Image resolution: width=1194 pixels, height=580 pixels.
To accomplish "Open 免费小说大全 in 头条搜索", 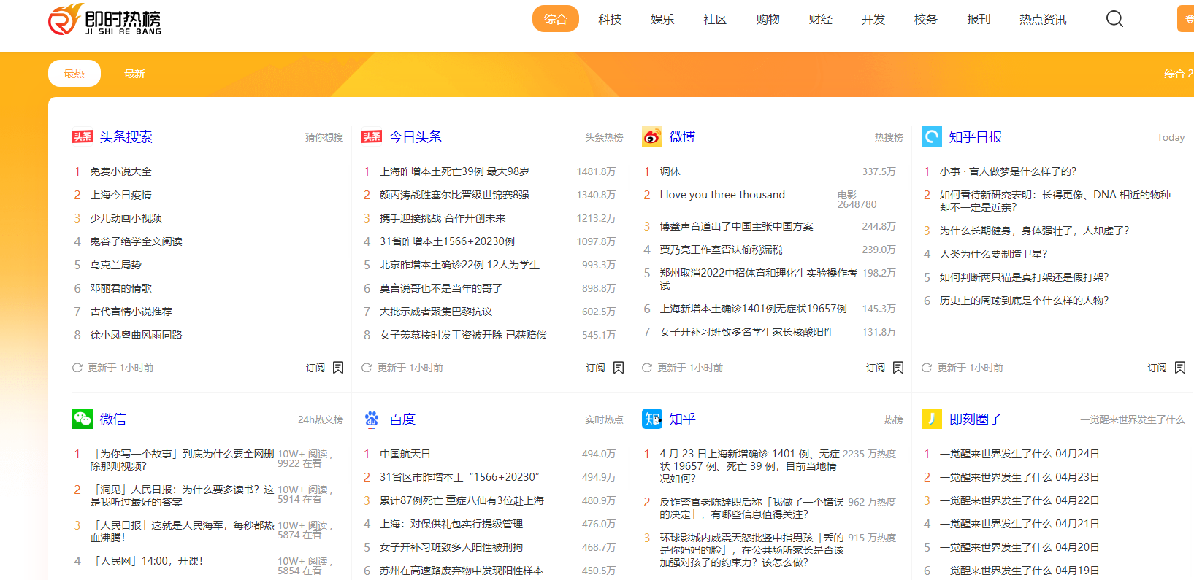I will [x=121, y=171].
